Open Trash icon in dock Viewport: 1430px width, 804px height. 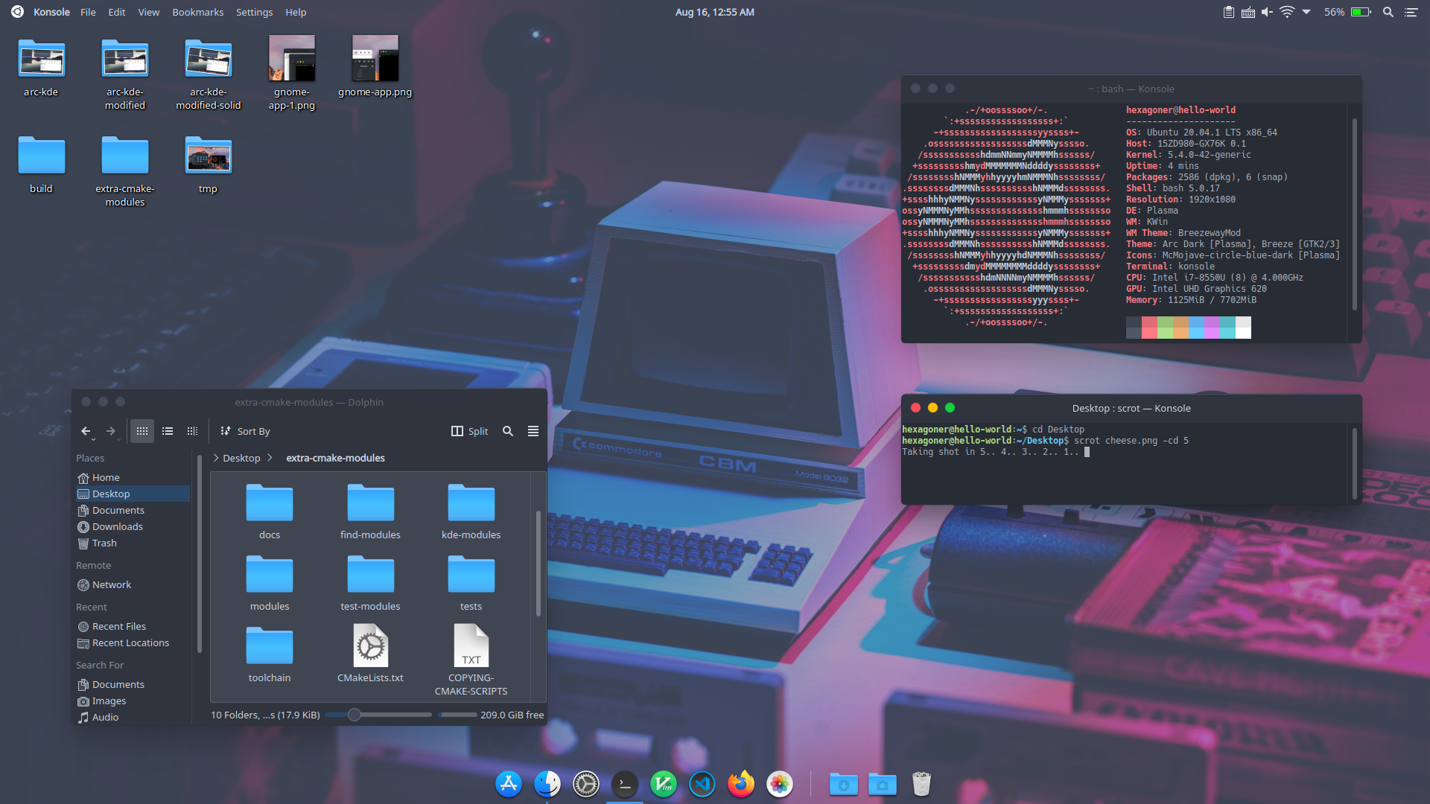coord(921,783)
